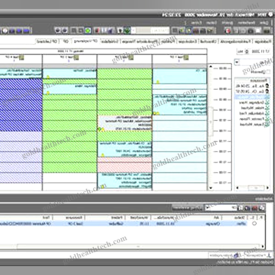Click the date spinner beside 17.11.2008
Screen dimensions: 275x275
click(x=247, y=51)
